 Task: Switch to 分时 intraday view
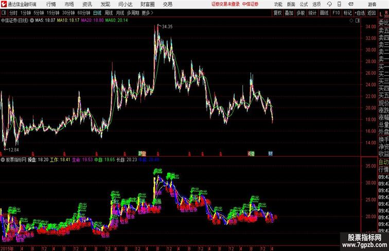[13, 13]
